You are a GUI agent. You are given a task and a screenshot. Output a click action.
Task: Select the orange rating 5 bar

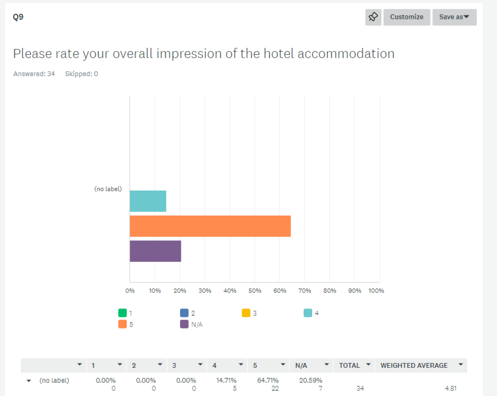(x=210, y=226)
